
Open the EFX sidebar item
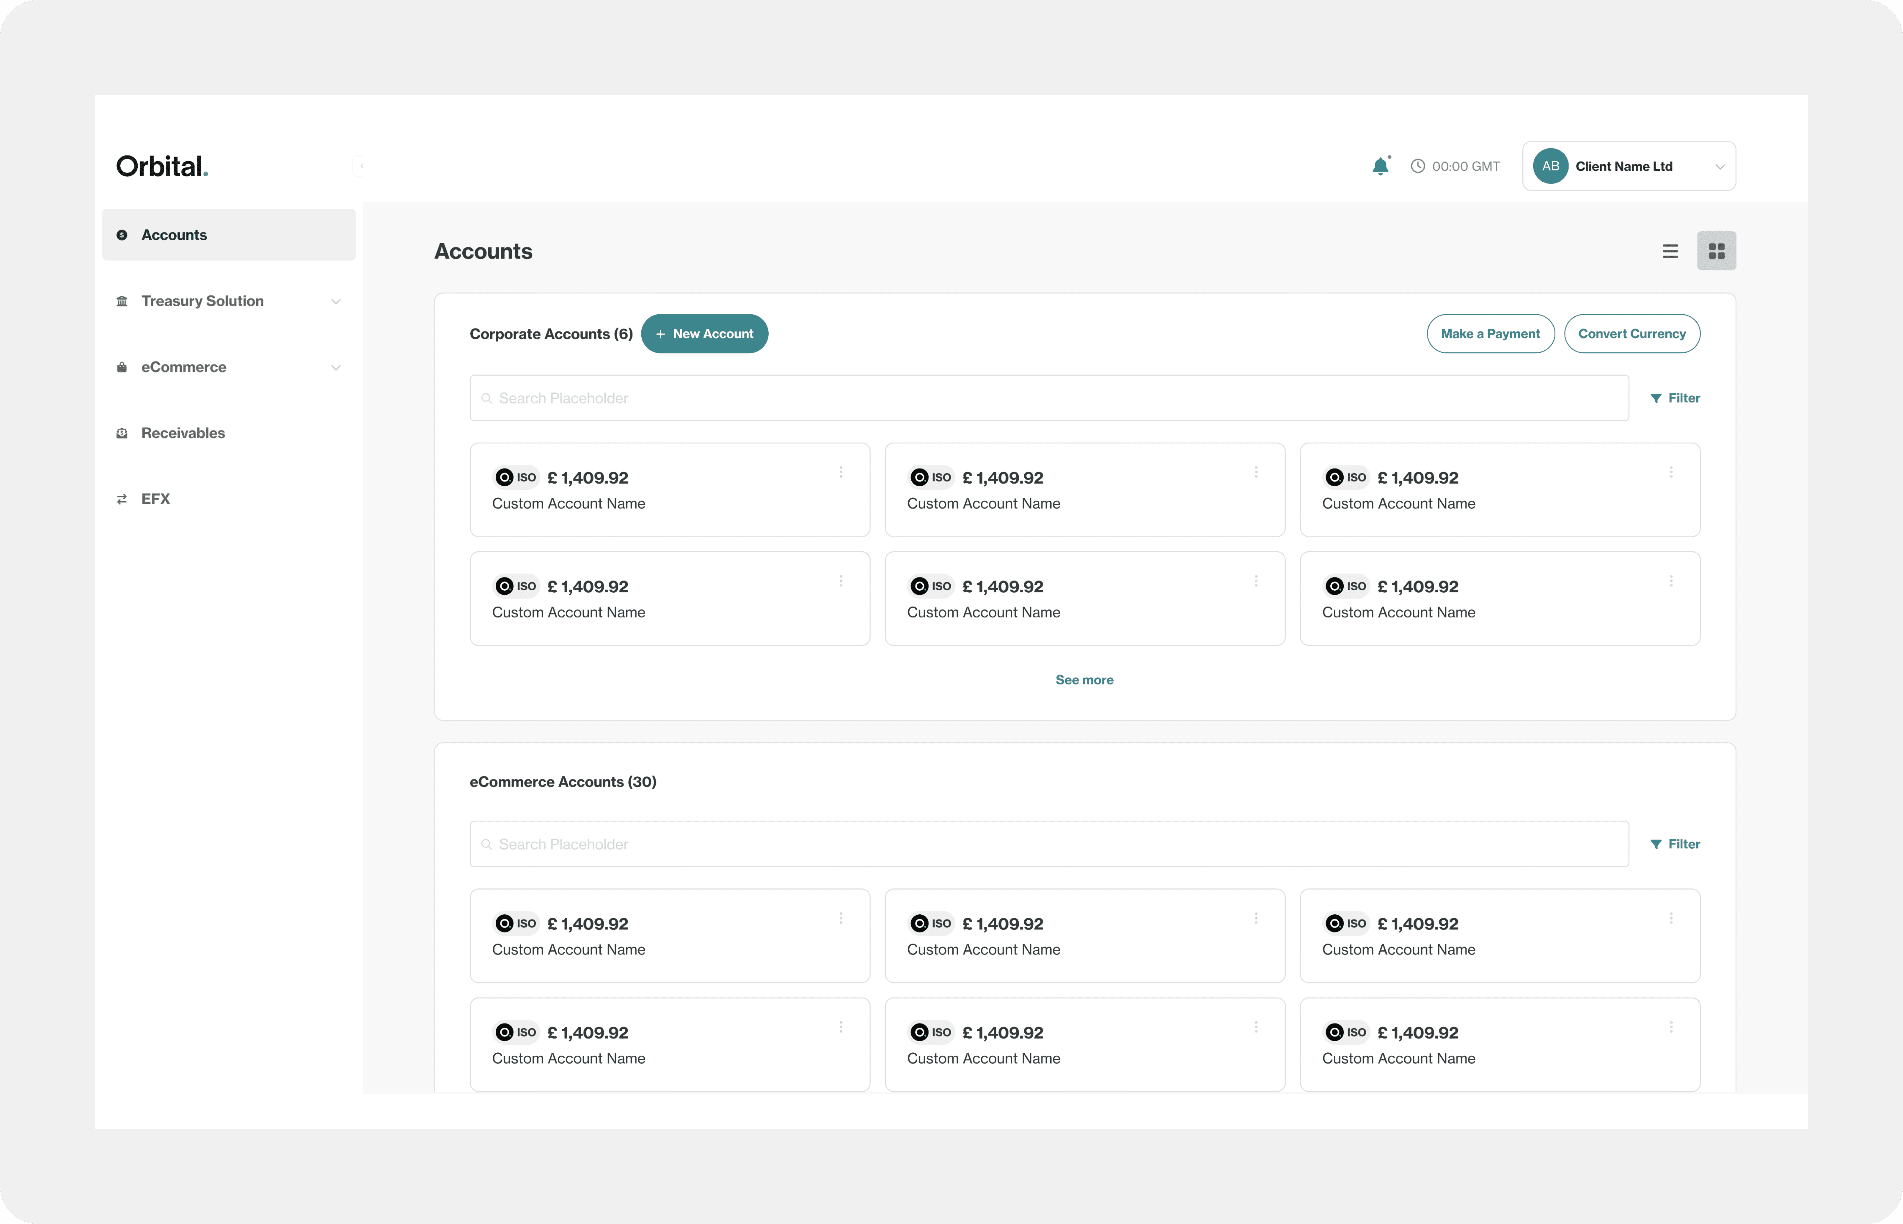pos(156,499)
